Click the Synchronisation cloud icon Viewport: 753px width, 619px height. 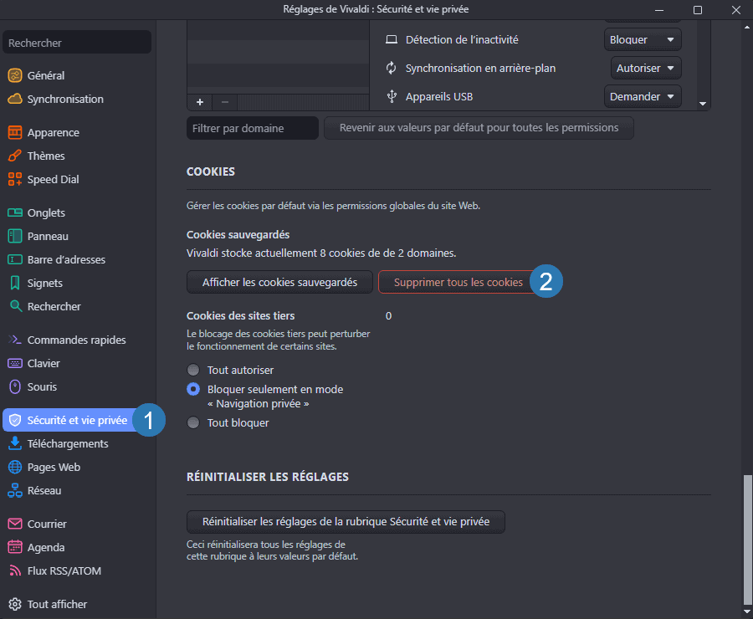coord(15,99)
